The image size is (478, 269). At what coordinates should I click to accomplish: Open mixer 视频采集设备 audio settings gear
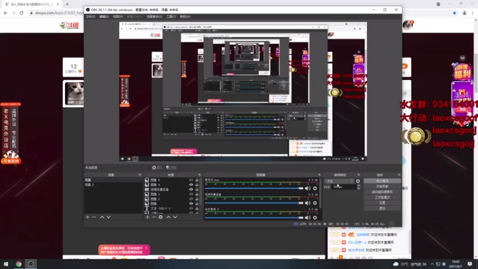[315, 203]
